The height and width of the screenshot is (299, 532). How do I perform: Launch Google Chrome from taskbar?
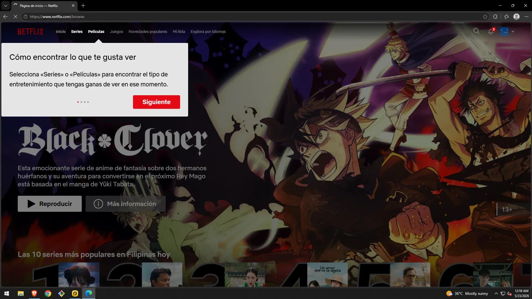click(x=48, y=293)
